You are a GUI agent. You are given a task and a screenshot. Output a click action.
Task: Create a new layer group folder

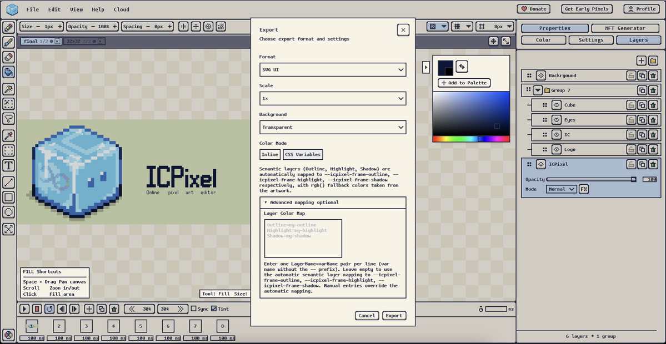[653, 60]
